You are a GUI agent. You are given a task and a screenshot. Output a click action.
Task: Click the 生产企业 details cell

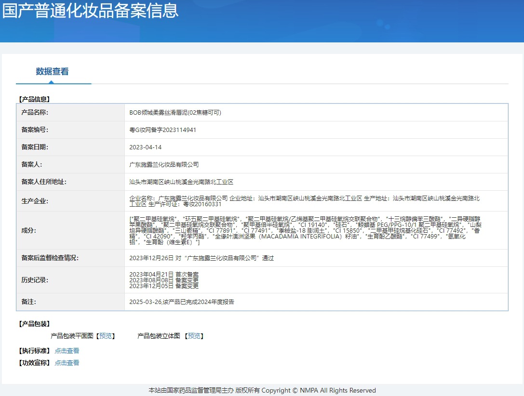[305, 201]
